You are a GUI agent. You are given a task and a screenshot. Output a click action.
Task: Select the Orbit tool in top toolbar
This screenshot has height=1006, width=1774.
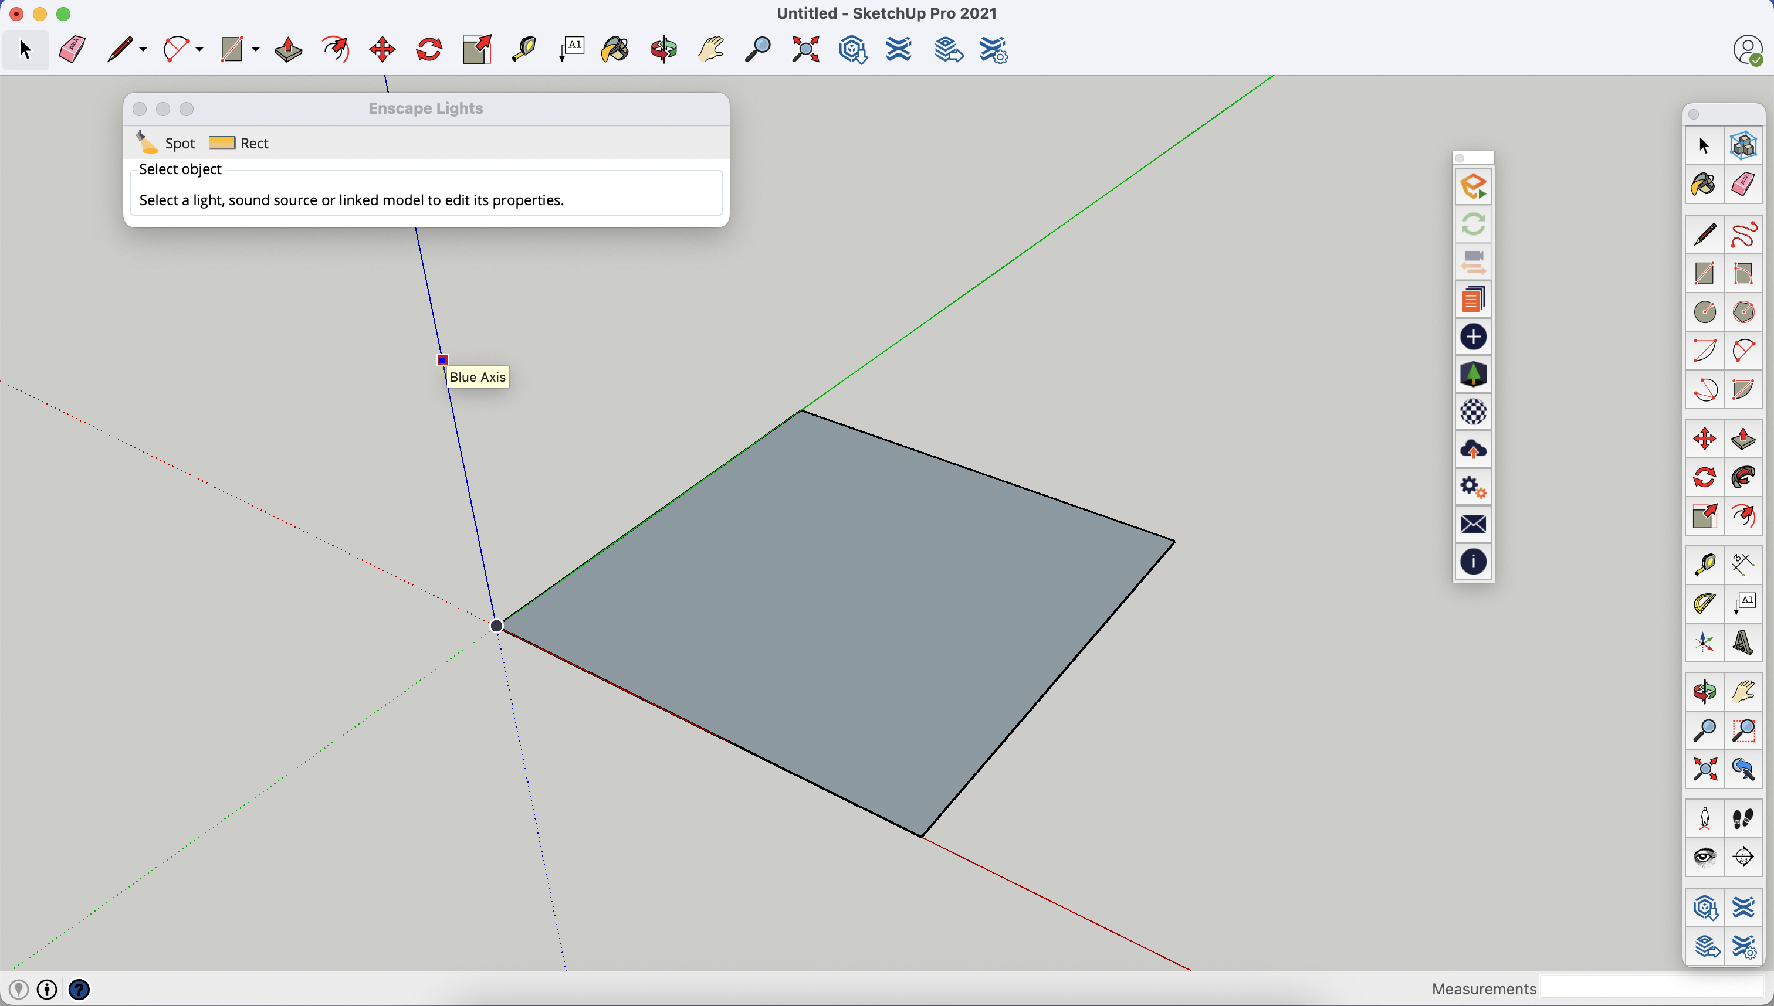[663, 50]
